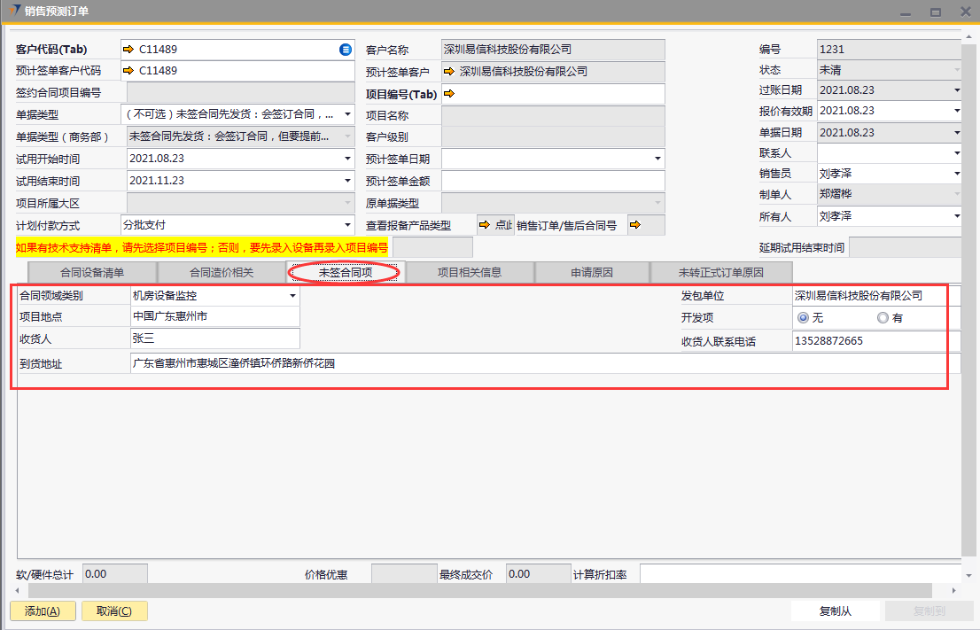Expand the 计划付款方式 dropdown
The width and height of the screenshot is (980, 630).
(347, 225)
